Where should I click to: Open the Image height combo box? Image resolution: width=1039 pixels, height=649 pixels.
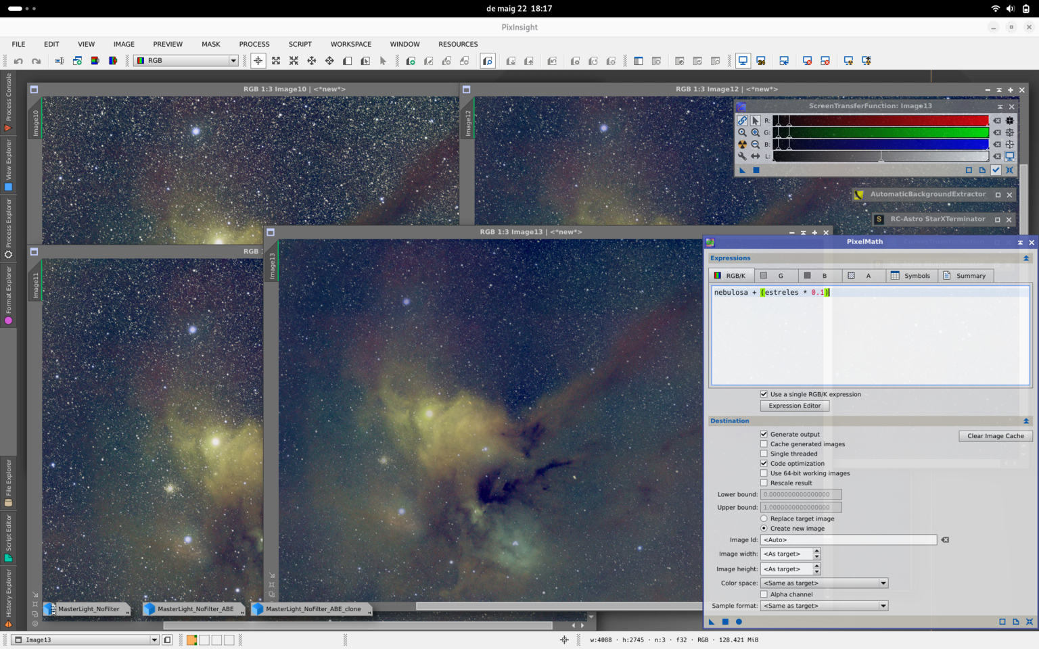pos(790,569)
